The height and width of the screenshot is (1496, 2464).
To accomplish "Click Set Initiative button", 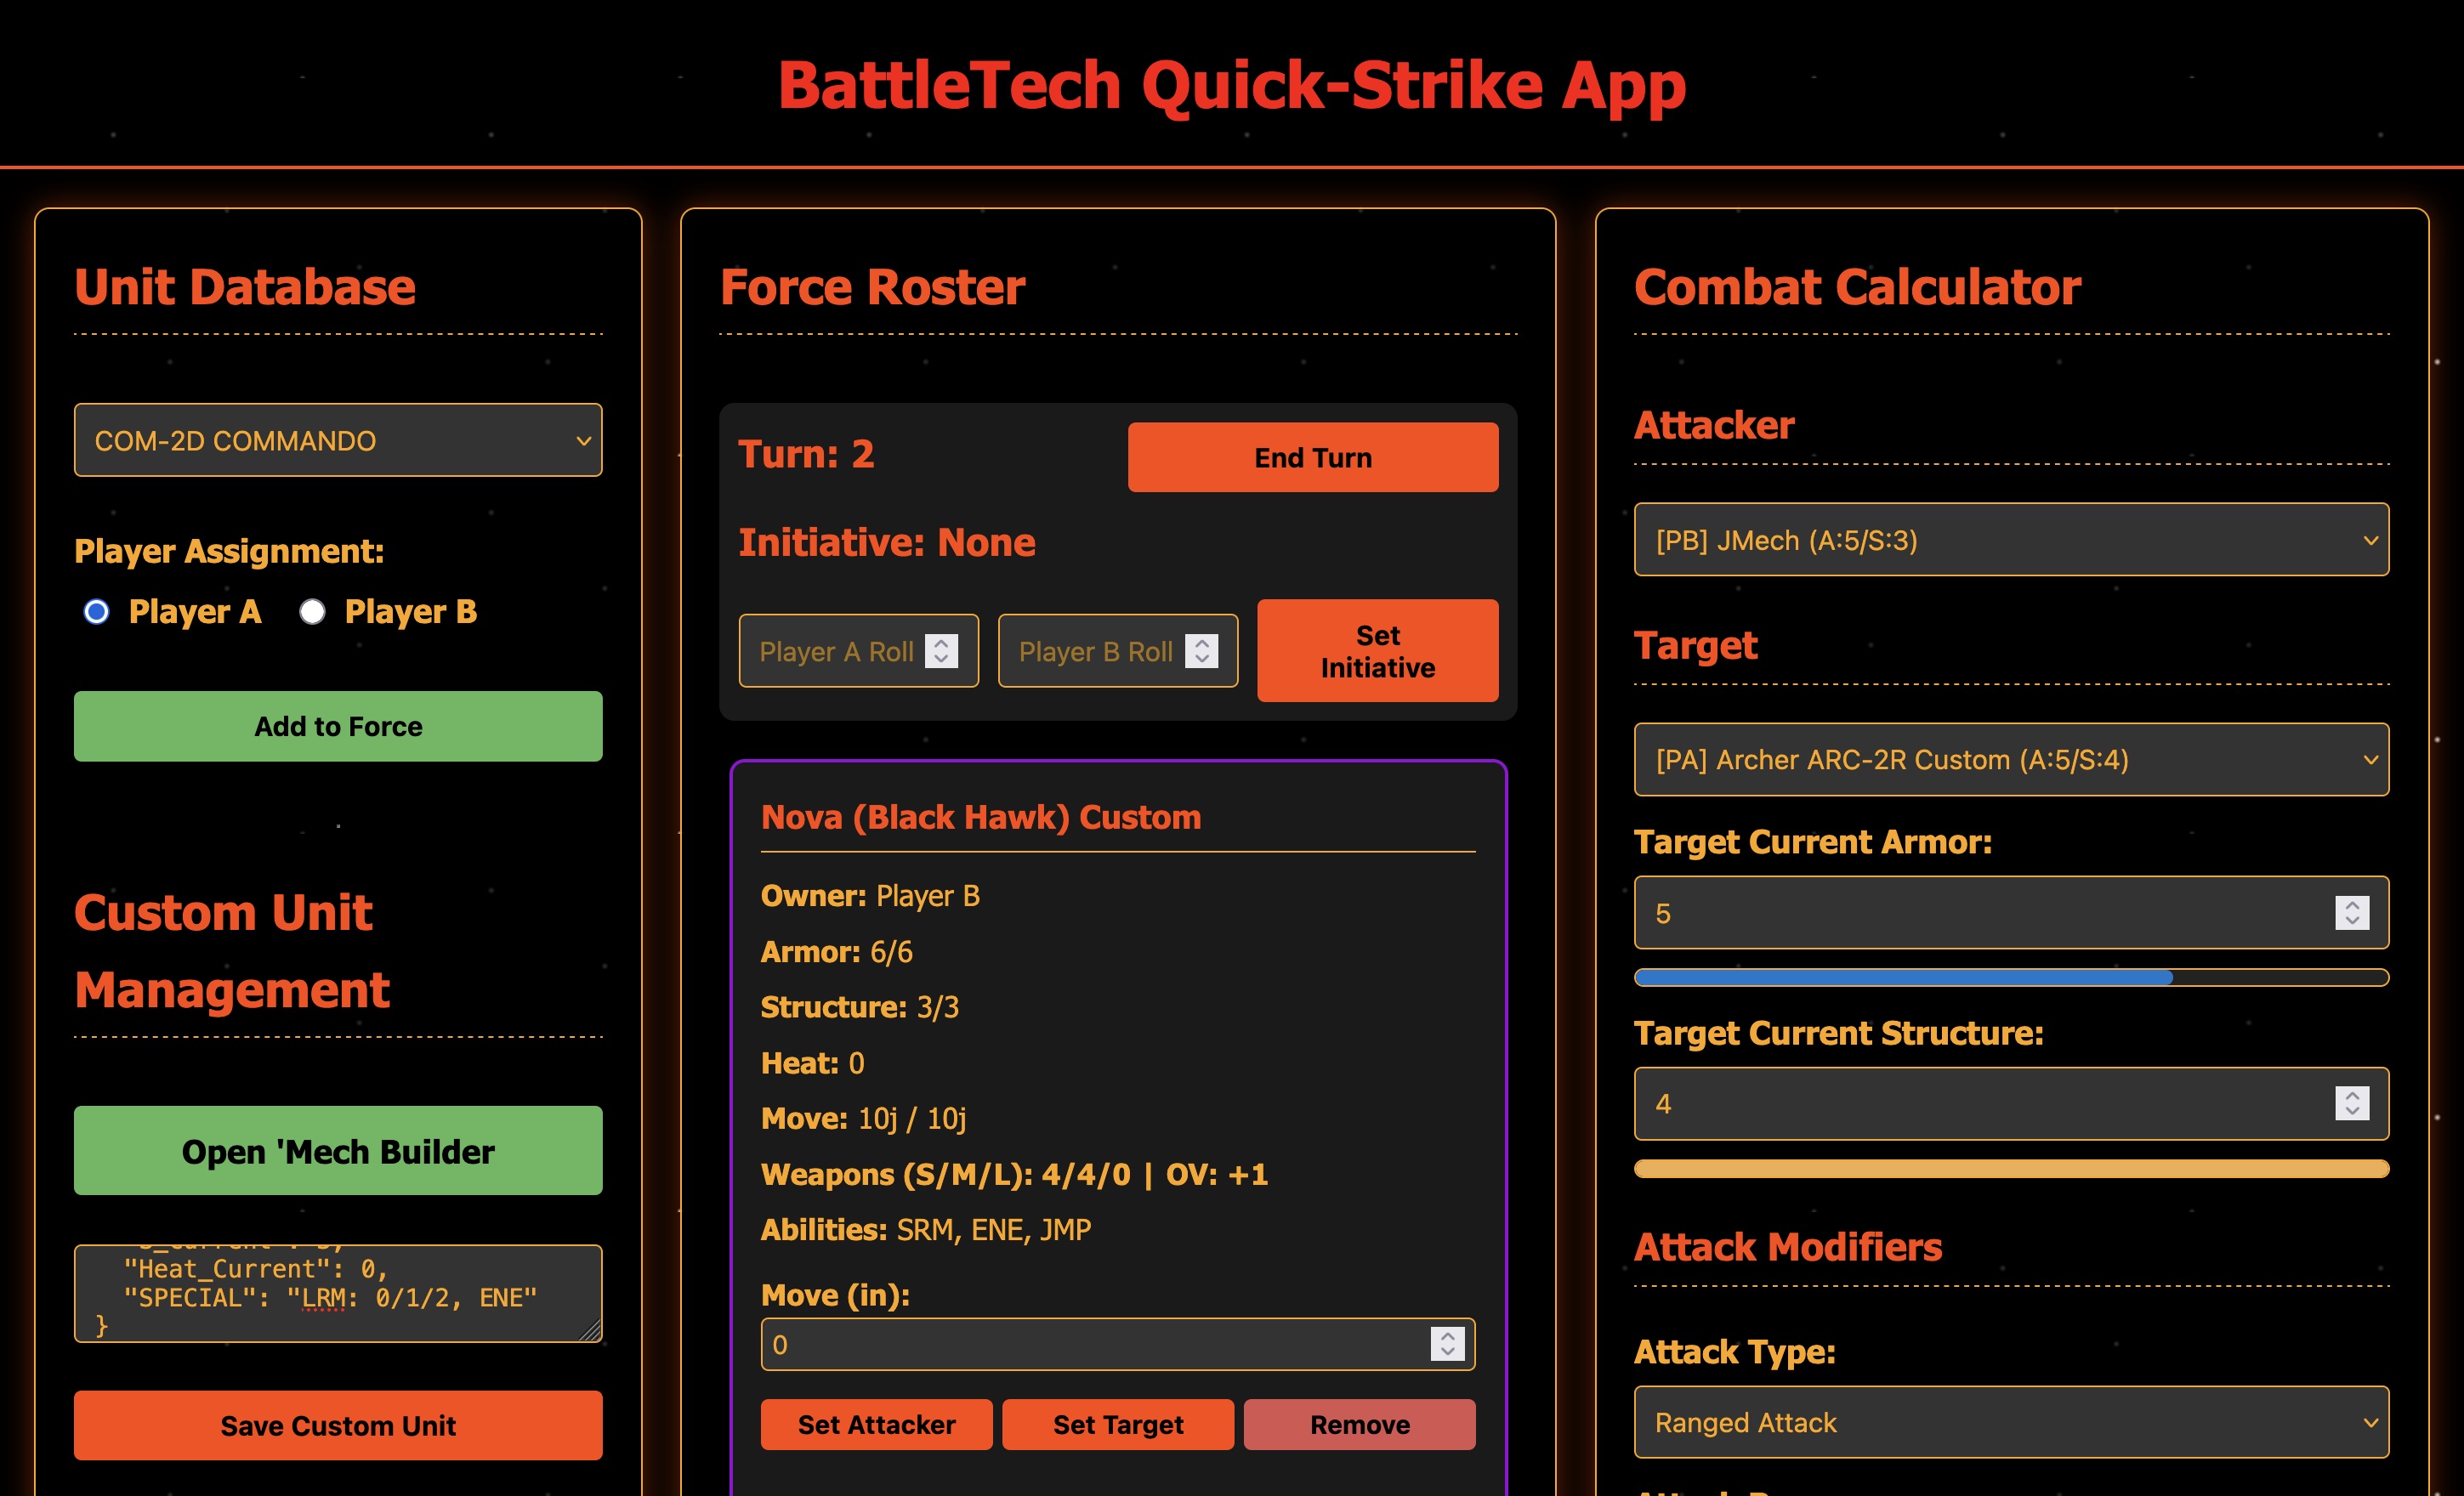I will click(x=1377, y=650).
